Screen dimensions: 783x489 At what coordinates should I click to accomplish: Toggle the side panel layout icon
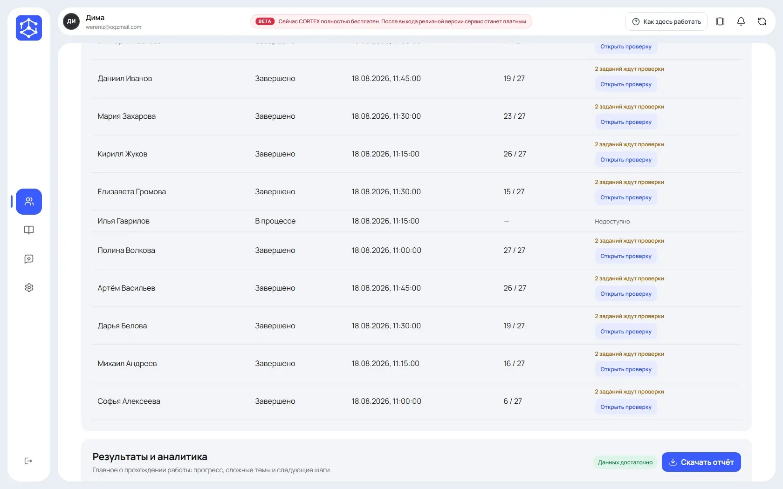coord(720,21)
